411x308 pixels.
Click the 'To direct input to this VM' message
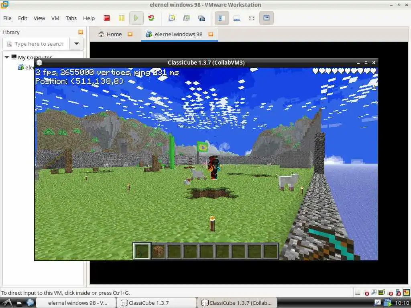coord(66,293)
